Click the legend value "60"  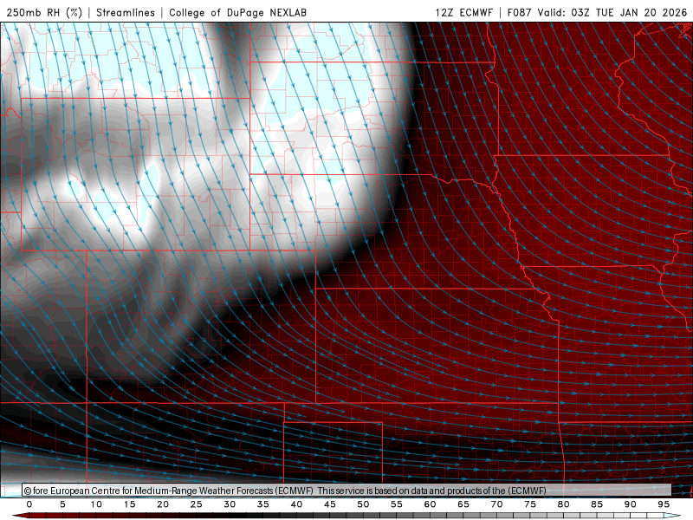(x=430, y=504)
